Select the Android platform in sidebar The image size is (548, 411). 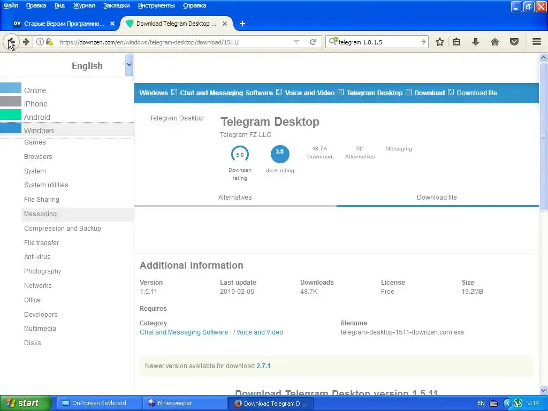[37, 117]
